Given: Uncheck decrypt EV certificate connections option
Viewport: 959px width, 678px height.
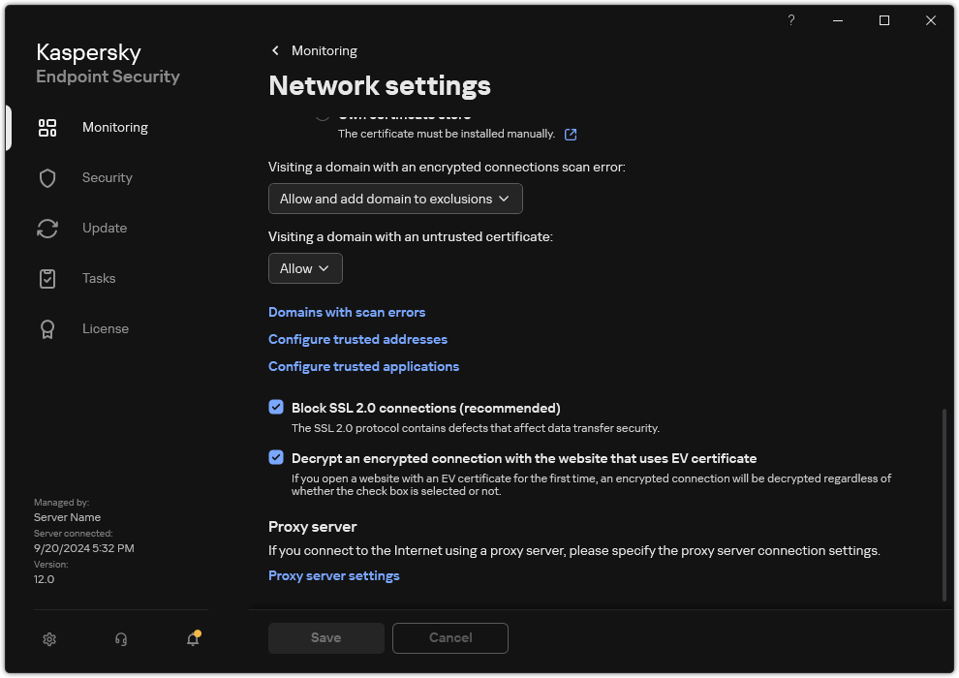Looking at the screenshot, I should click(x=276, y=457).
